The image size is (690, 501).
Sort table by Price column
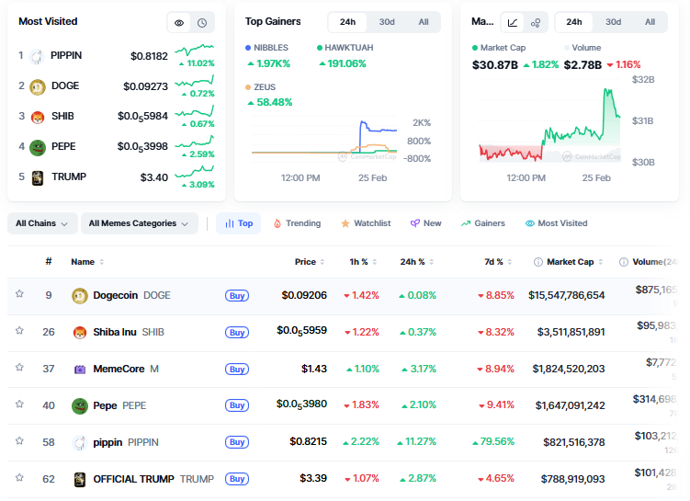pyautogui.click(x=309, y=262)
